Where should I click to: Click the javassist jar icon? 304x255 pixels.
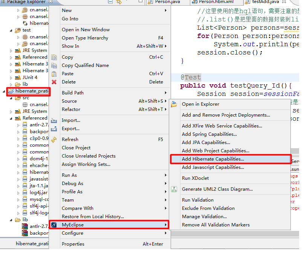coord(25,179)
